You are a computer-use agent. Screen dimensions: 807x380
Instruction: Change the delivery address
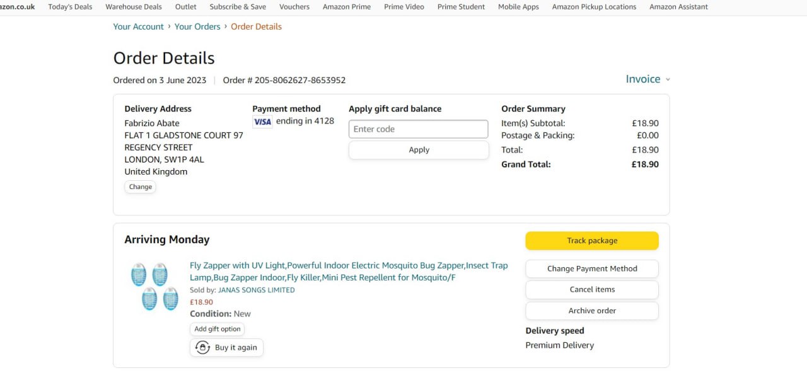coord(140,187)
